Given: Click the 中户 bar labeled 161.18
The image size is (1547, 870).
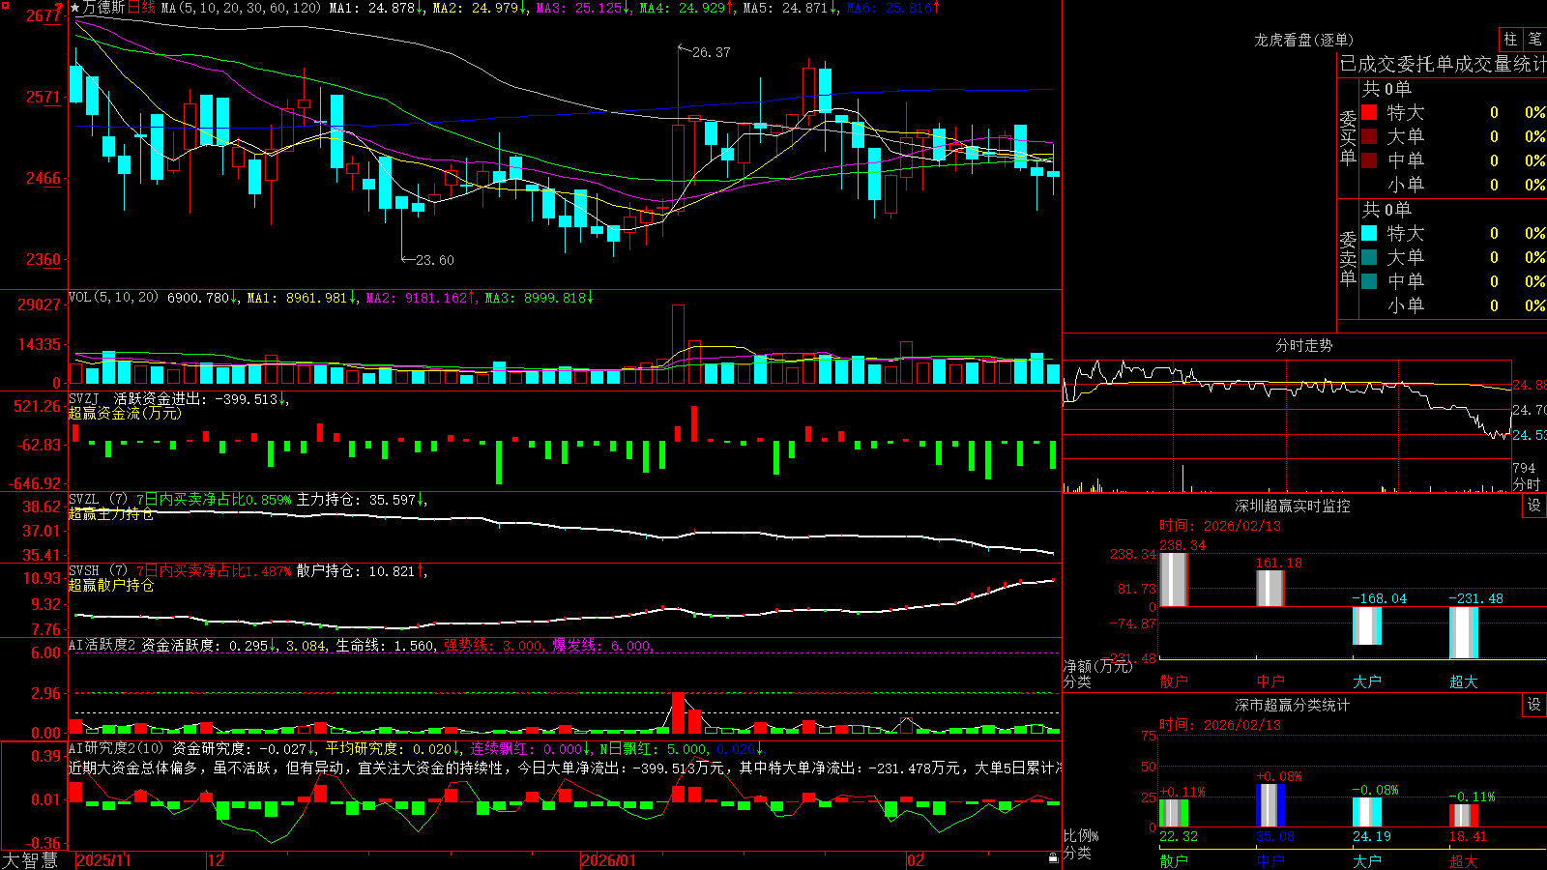Looking at the screenshot, I should tap(1270, 588).
